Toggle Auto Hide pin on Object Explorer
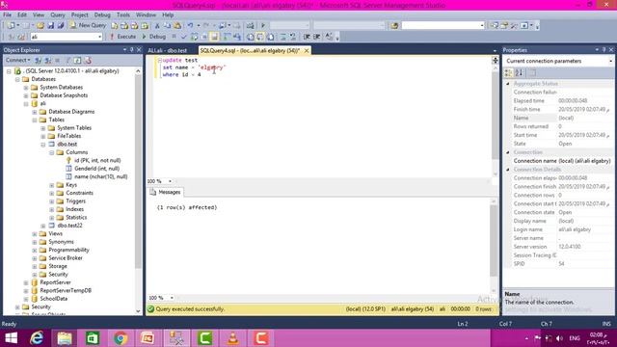 pos(132,50)
